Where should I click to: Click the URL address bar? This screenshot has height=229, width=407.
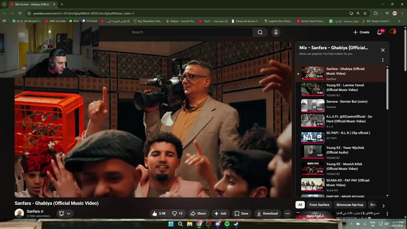188,13
